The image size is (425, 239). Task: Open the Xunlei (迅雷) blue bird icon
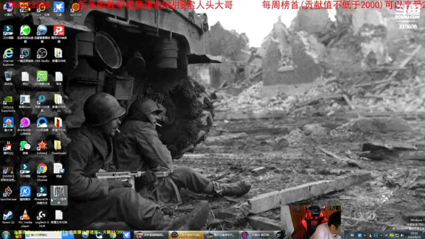pyautogui.click(x=59, y=8)
